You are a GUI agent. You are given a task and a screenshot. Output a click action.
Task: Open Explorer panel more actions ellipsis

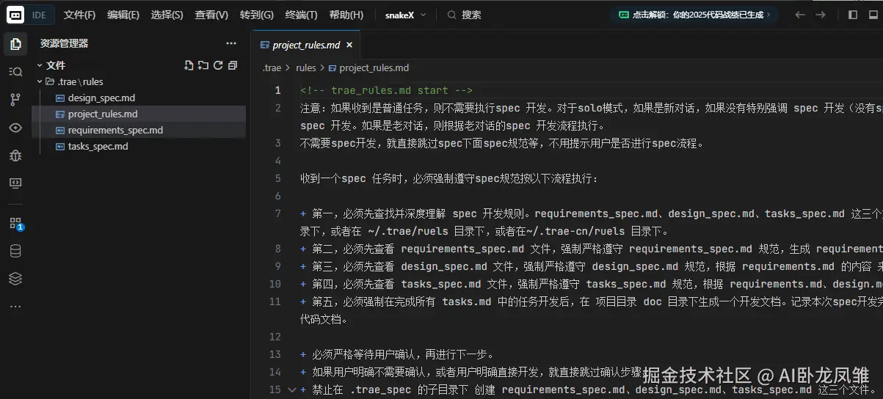(231, 44)
